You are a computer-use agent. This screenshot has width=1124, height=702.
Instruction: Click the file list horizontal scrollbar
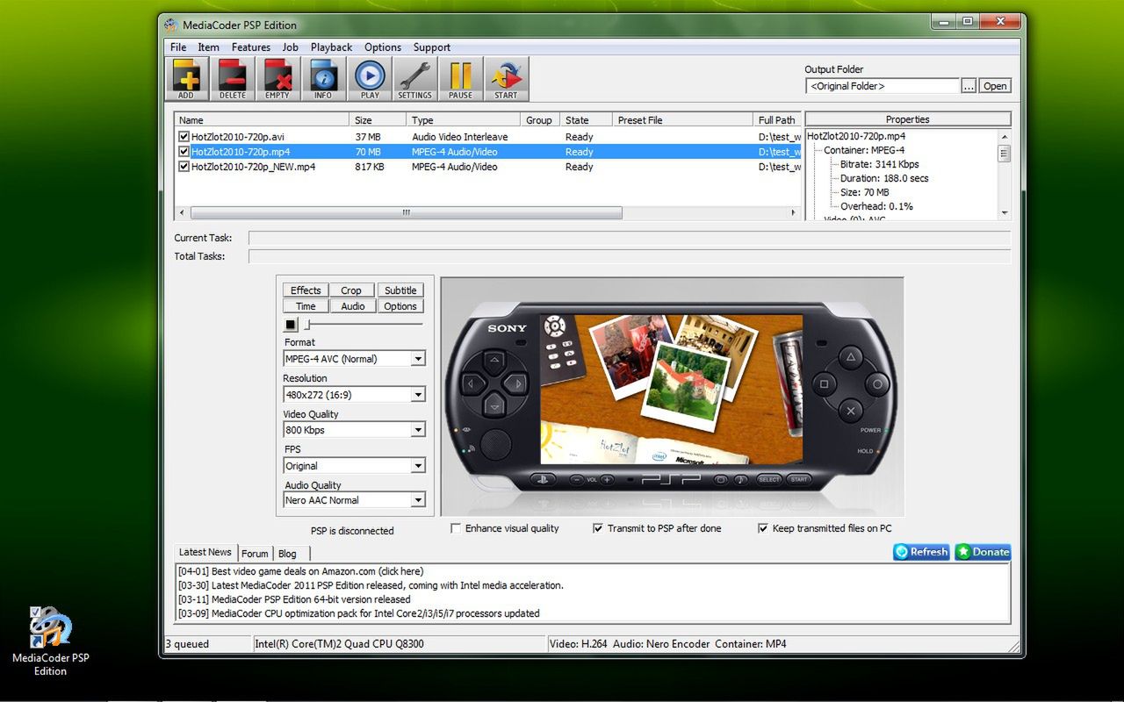tap(406, 212)
